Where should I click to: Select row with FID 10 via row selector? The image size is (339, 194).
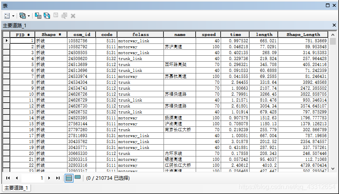[x=6, y=94]
